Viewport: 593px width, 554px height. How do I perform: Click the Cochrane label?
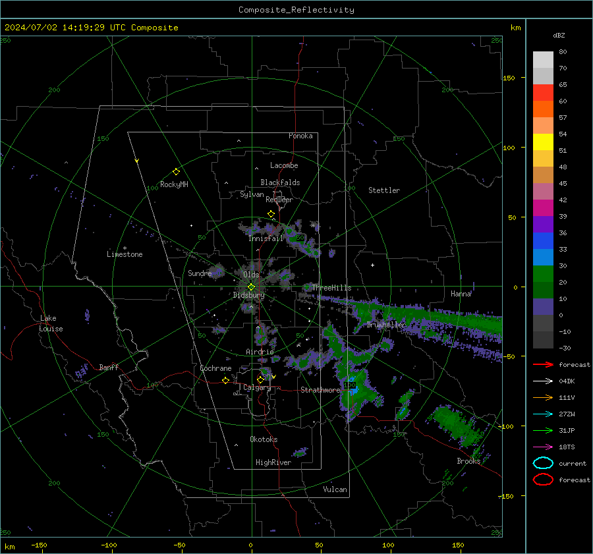coord(215,368)
